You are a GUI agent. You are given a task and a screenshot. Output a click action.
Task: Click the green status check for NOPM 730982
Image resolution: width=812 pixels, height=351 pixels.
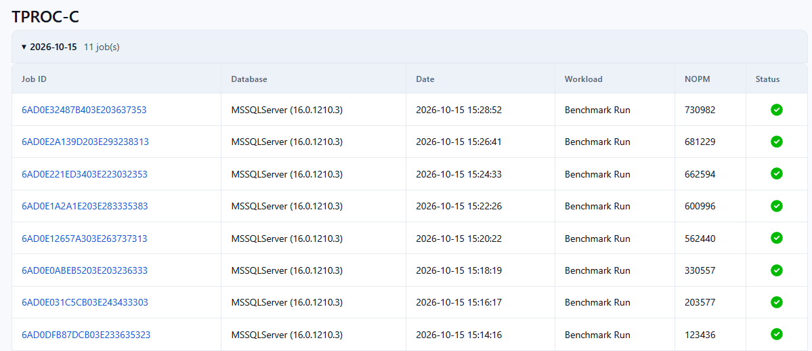coord(776,109)
